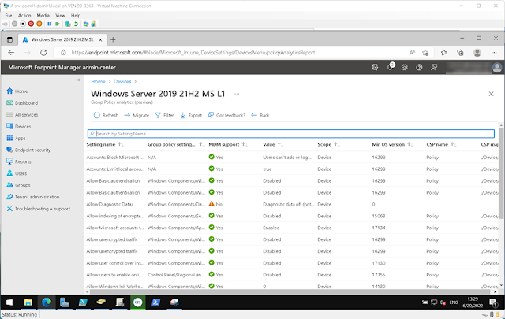Go back in the Edge browser
This screenshot has height=319, width=505.
pyautogui.click(x=11, y=53)
